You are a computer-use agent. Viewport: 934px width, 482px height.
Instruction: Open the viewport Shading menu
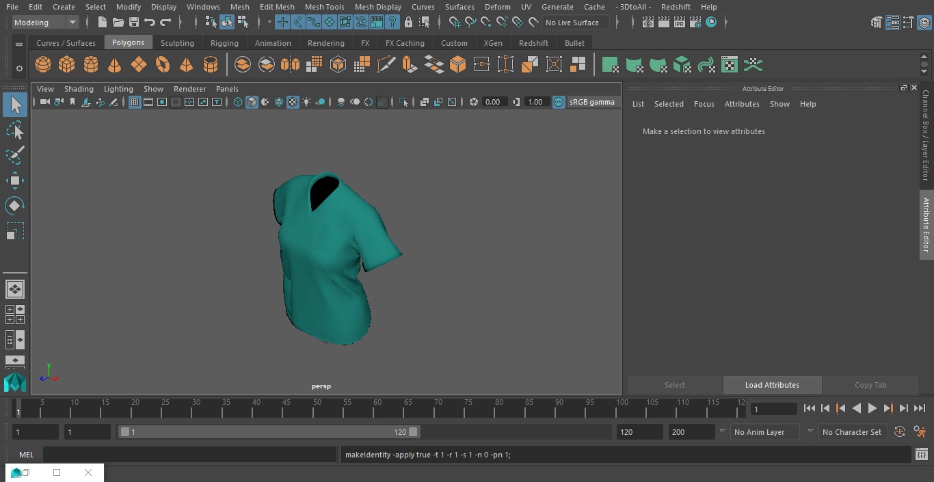click(x=79, y=89)
